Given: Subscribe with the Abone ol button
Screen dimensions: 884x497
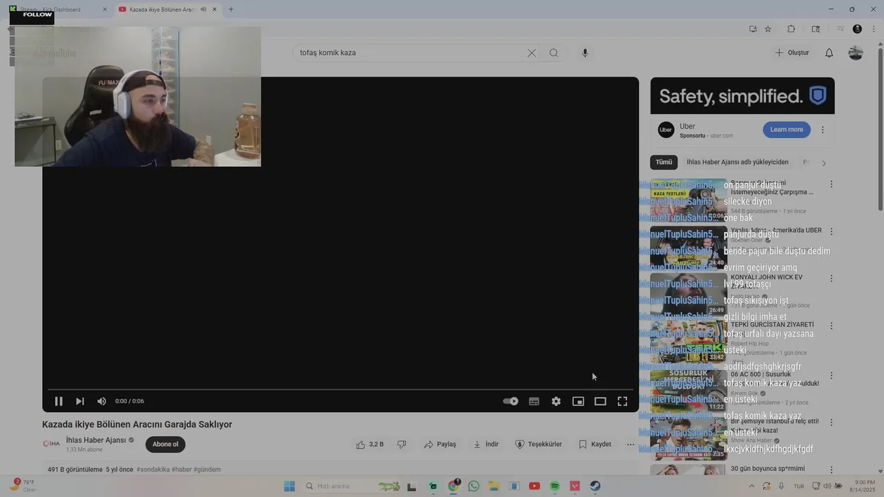Looking at the screenshot, I should point(165,445).
